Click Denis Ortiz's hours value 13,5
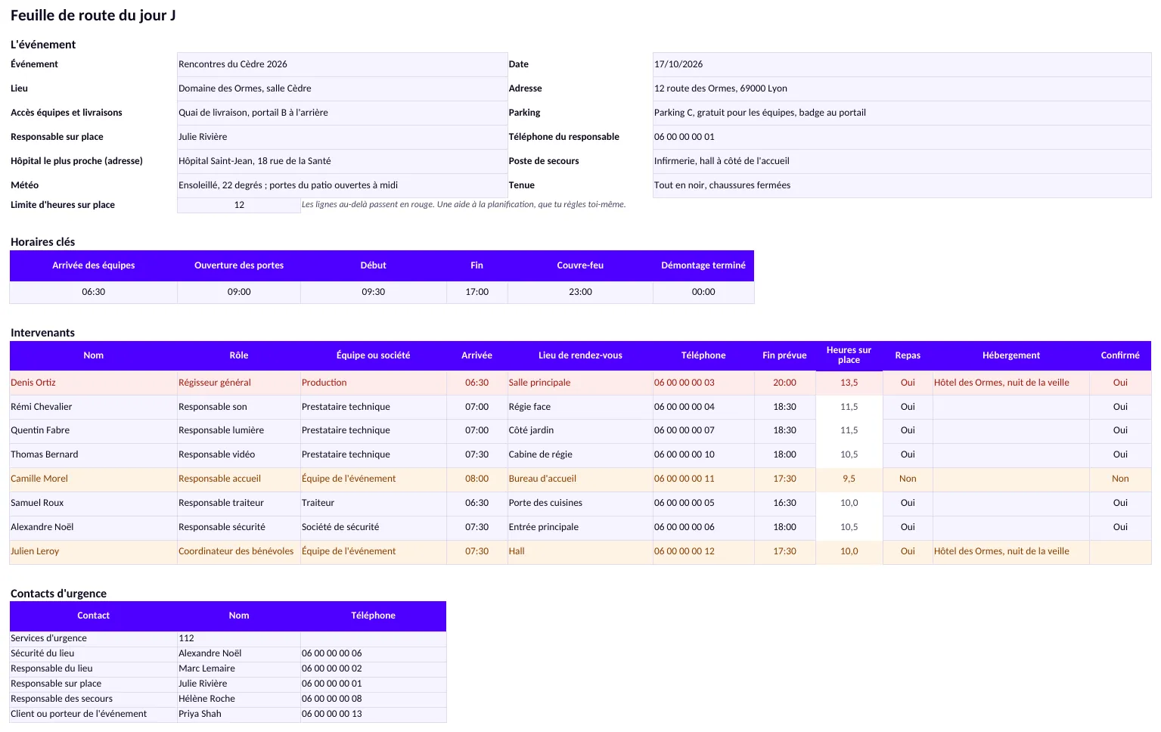The image size is (1161, 732). [x=849, y=383]
